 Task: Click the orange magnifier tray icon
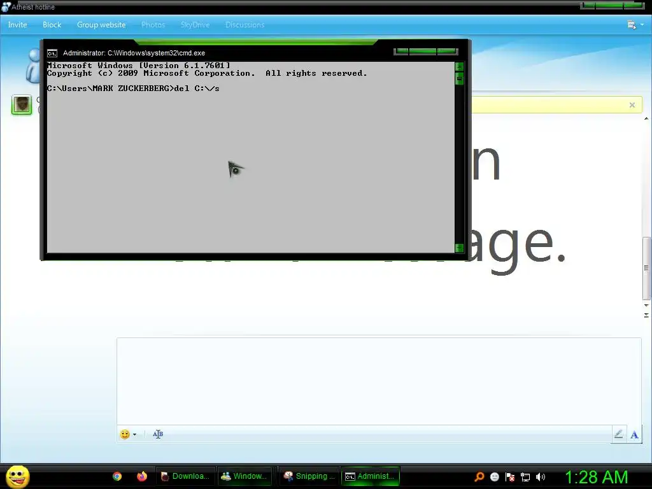(479, 477)
